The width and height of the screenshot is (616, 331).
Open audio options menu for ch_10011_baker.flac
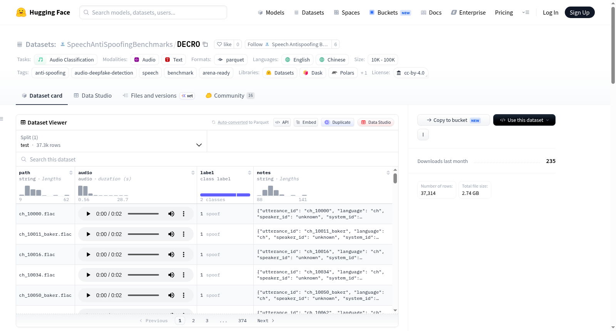point(184,234)
